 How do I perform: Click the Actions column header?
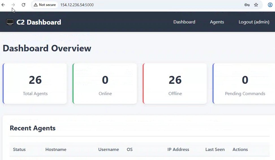[x=240, y=150]
